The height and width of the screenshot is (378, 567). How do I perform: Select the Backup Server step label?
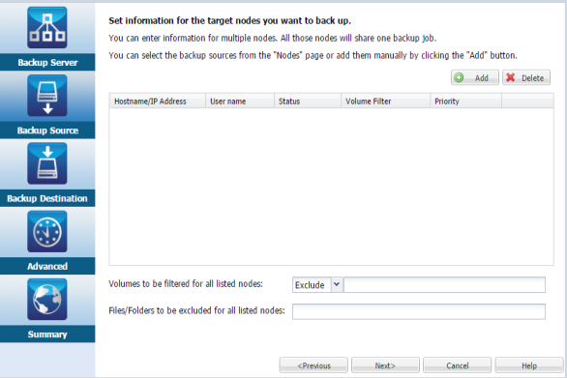[47, 62]
